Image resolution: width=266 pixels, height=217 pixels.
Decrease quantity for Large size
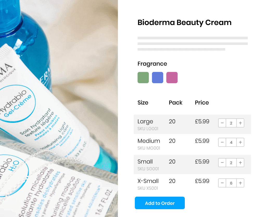[222, 123]
